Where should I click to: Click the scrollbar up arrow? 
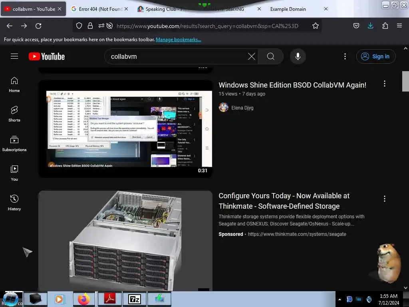405,48
